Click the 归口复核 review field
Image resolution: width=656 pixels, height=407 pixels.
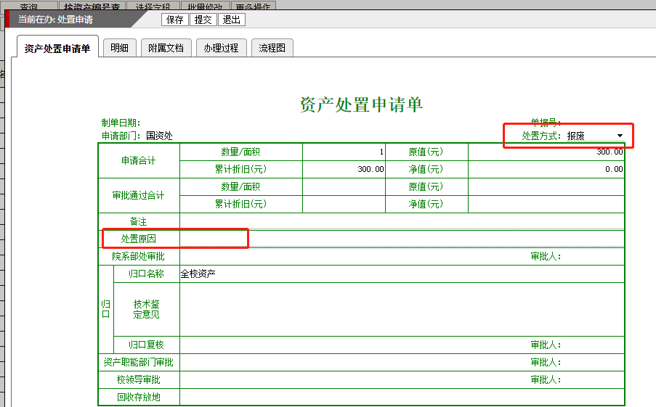point(349,345)
